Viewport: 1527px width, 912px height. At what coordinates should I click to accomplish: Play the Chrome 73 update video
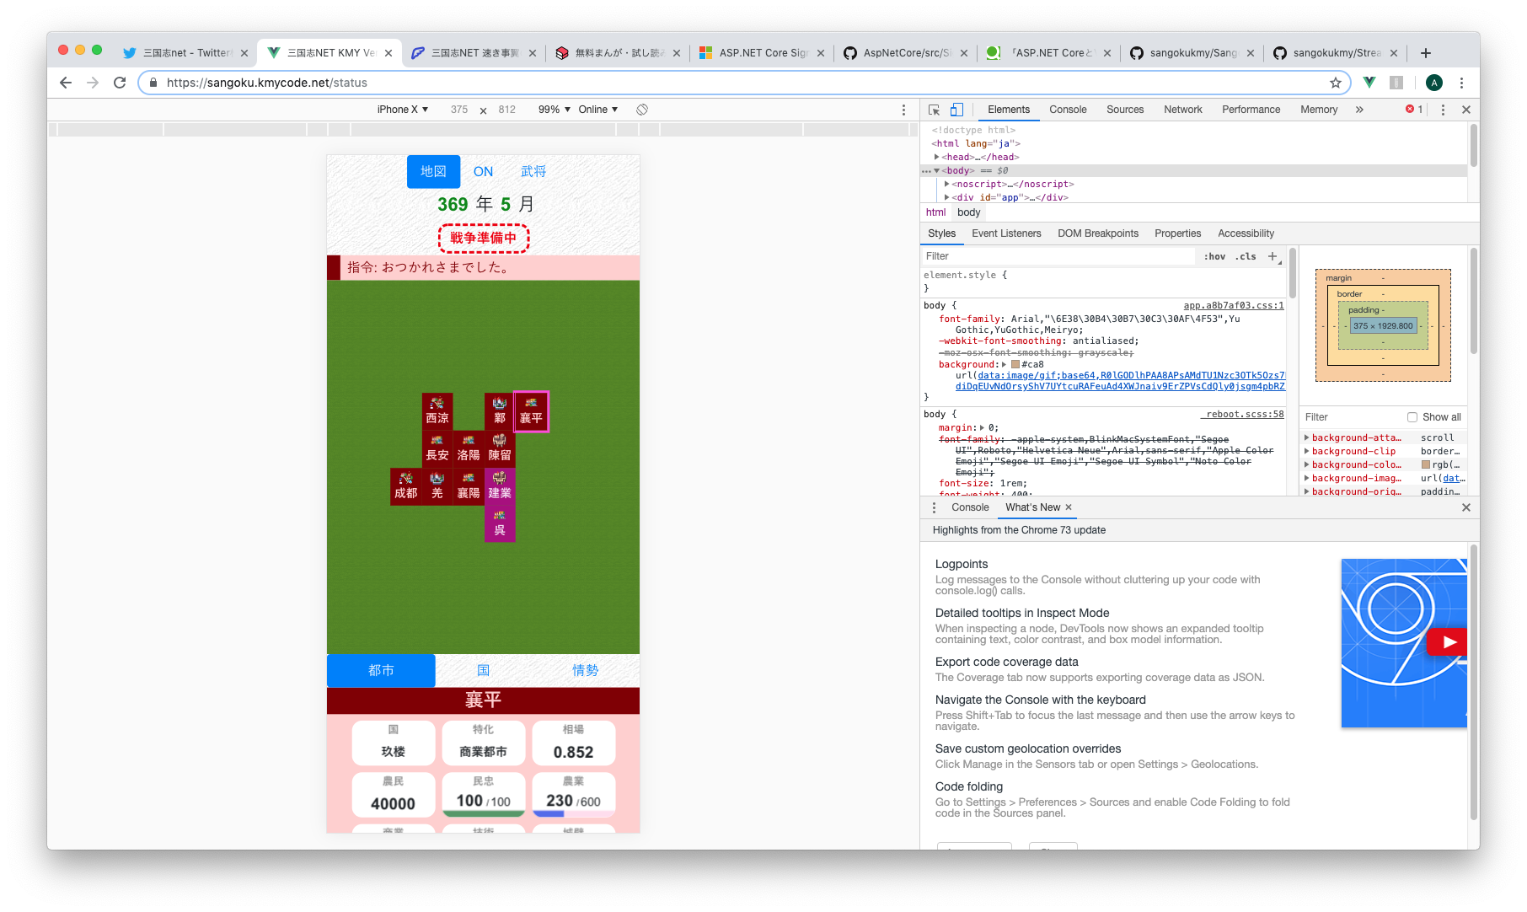pos(1448,642)
